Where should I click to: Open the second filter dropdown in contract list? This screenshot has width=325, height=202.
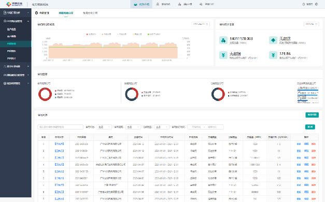click(x=133, y=127)
